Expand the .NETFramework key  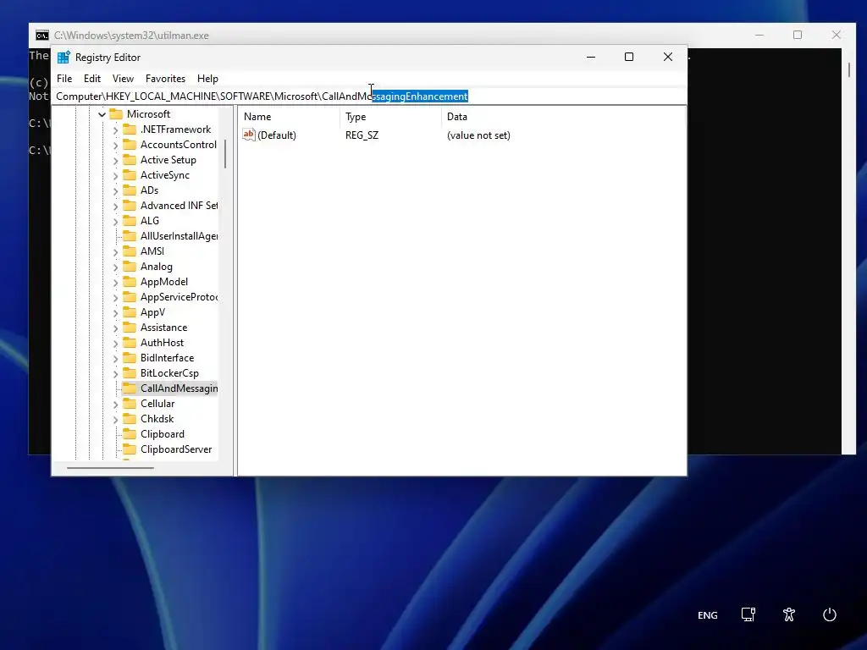pyautogui.click(x=115, y=129)
